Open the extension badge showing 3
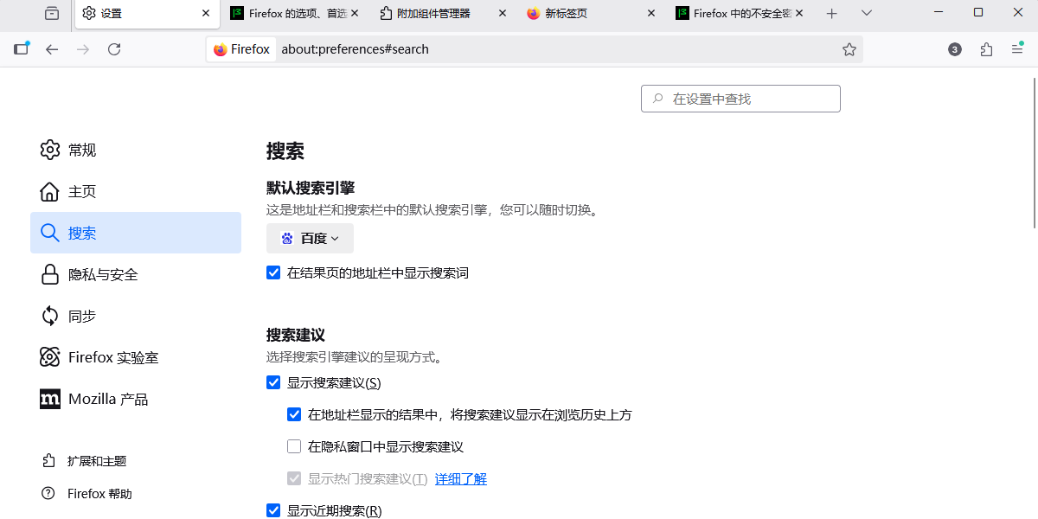Viewport: 1038px width, 519px height. tap(955, 49)
